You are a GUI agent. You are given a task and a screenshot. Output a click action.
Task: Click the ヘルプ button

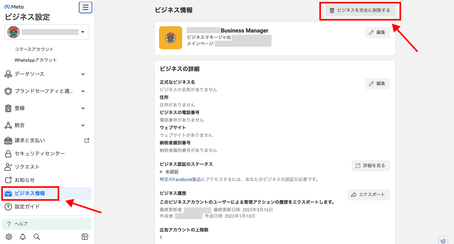[x=47, y=224]
